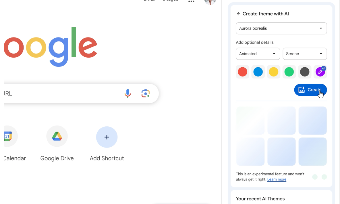Screen dimensions: 340x204
Task: Pick the yellow color swatch
Action: tap(274, 72)
